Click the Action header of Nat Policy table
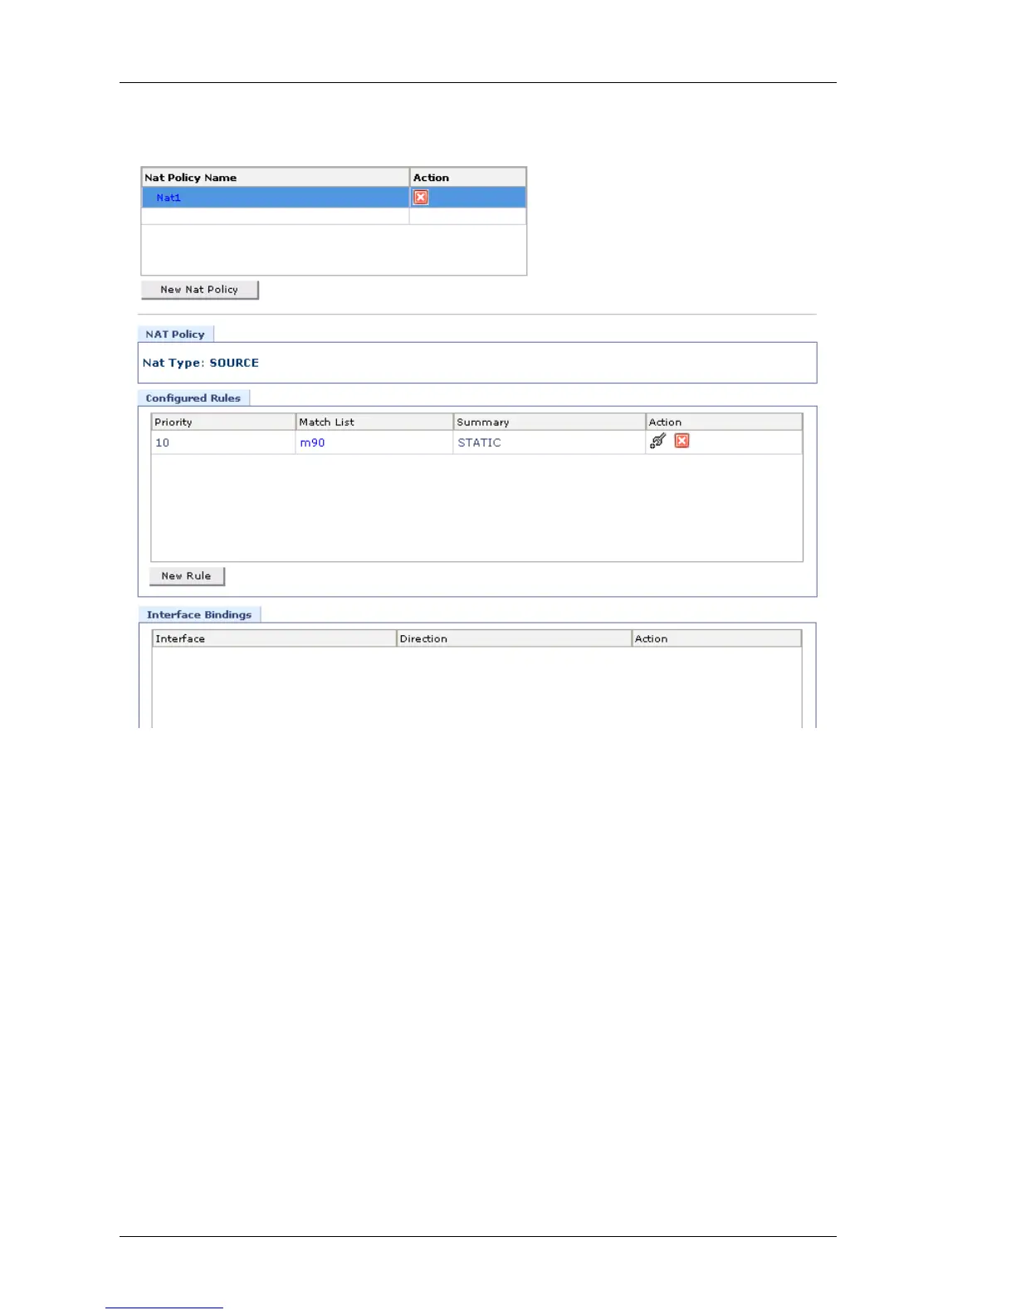Image resolution: width=1016 pixels, height=1315 pixels. coord(468,178)
